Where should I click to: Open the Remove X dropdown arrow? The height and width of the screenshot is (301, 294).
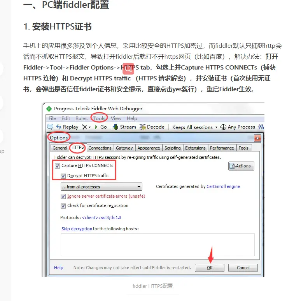[89, 127]
